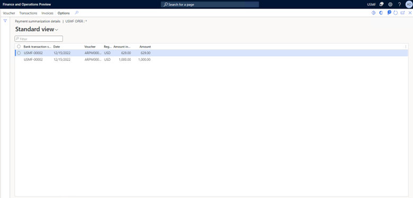Click the 12/15/2022 date in the 1,000.00 row
Screen dimensions: 413x198
click(x=62, y=59)
